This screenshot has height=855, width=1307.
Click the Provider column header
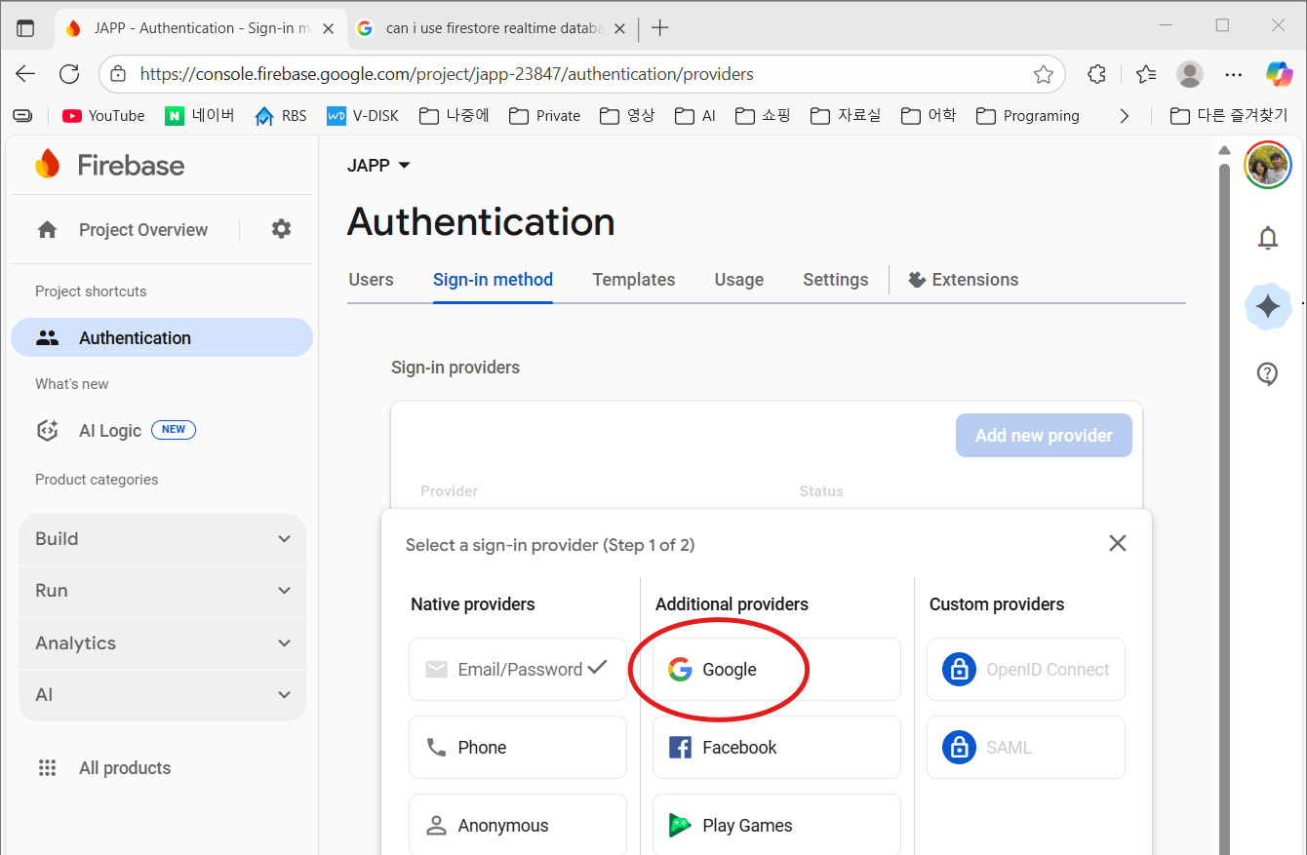(450, 491)
